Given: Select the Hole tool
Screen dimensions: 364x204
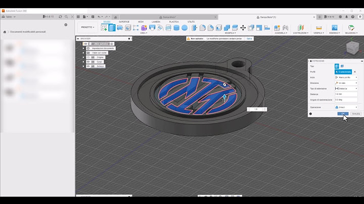Looking at the screenshot, I should pos(128,28).
